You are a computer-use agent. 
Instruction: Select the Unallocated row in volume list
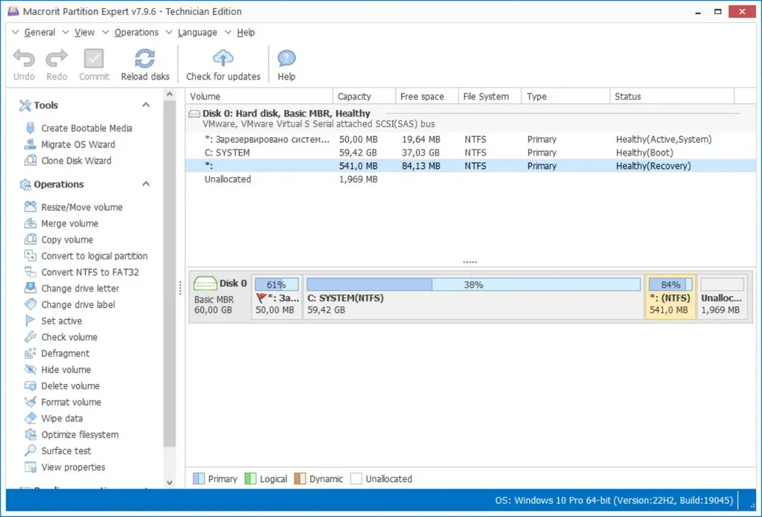470,179
